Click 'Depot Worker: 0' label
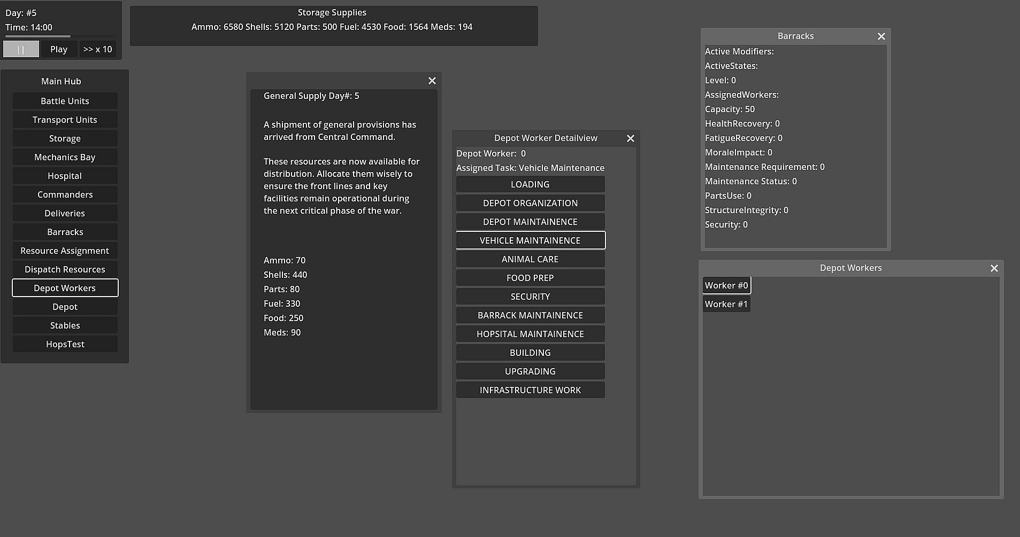This screenshot has height=537, width=1020. (491, 153)
